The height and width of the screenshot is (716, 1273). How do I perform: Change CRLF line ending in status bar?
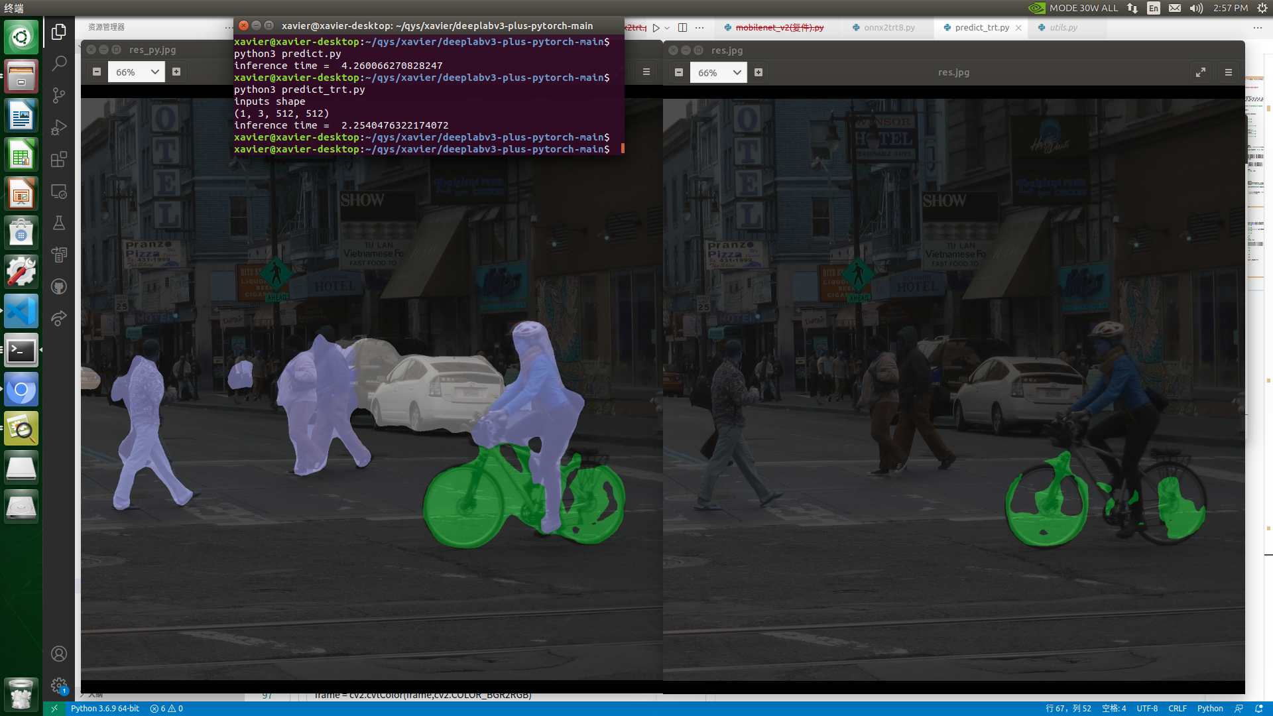[x=1177, y=709]
